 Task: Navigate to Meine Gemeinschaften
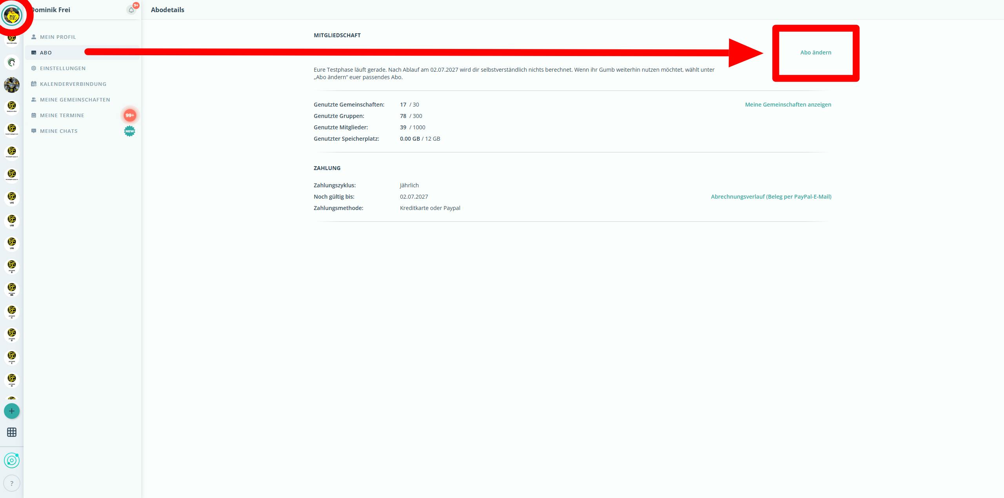(x=75, y=100)
